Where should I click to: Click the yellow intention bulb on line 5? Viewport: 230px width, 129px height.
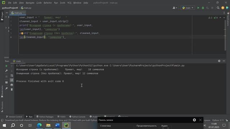[22, 33]
